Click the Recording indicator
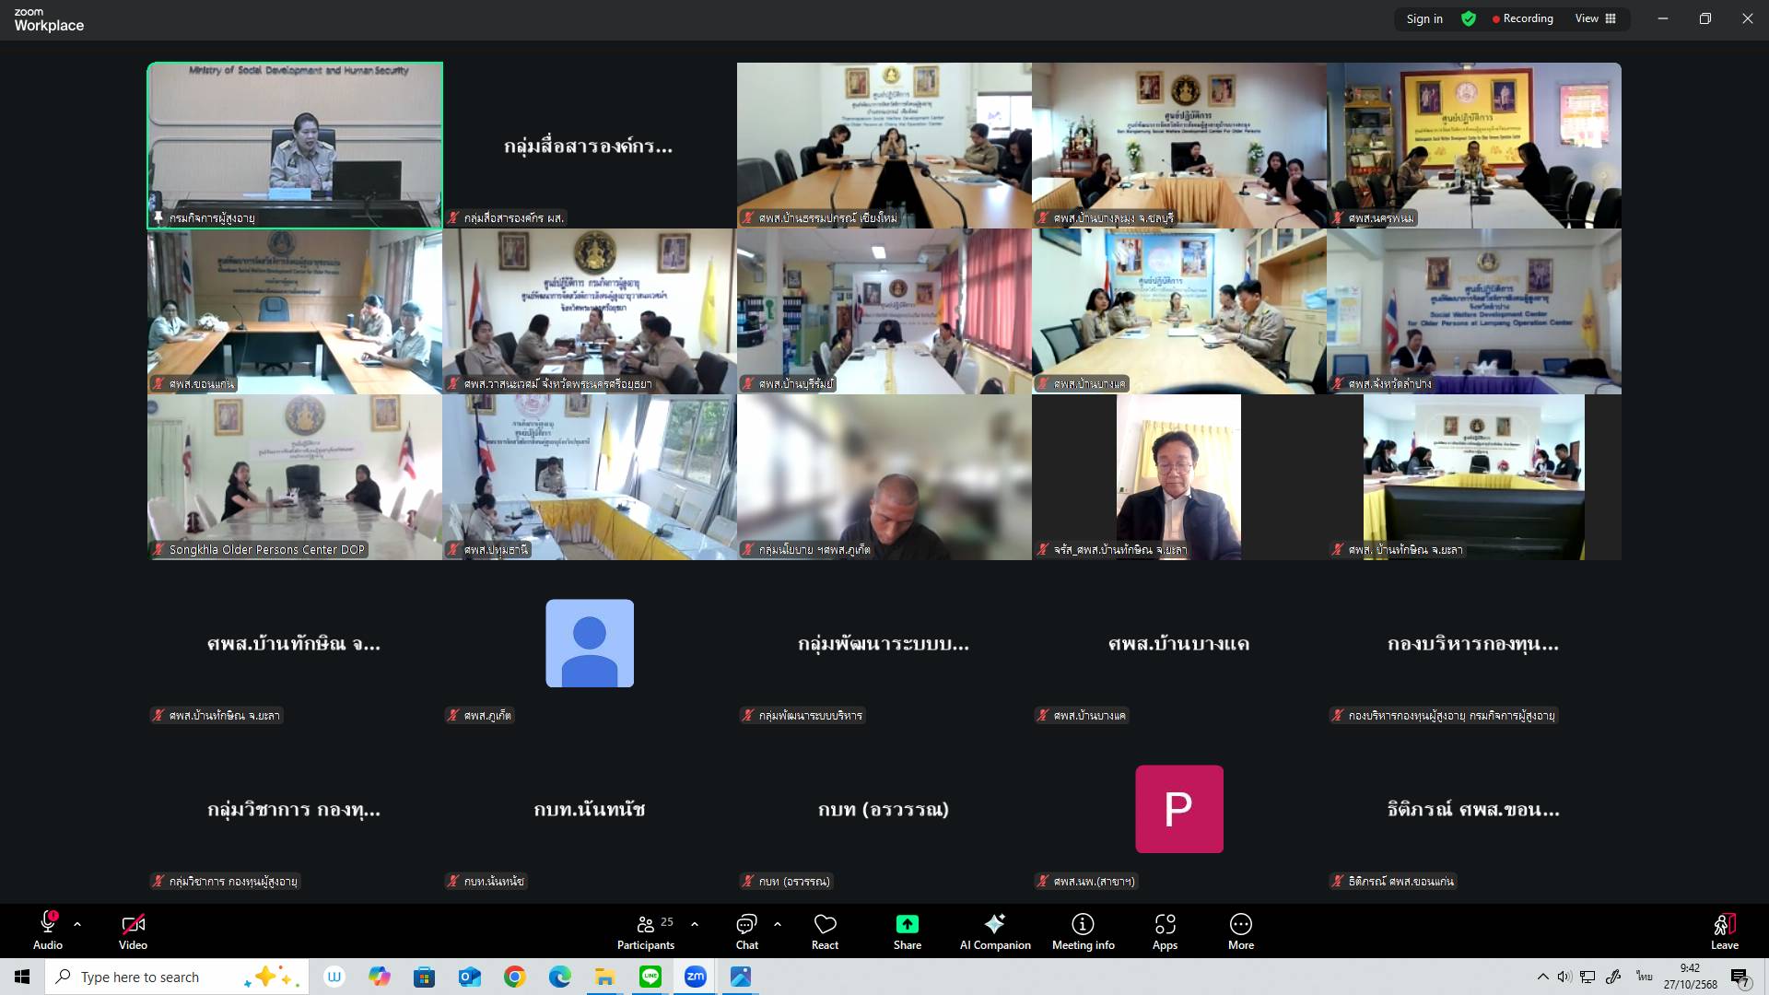The image size is (1769, 995). click(x=1523, y=18)
